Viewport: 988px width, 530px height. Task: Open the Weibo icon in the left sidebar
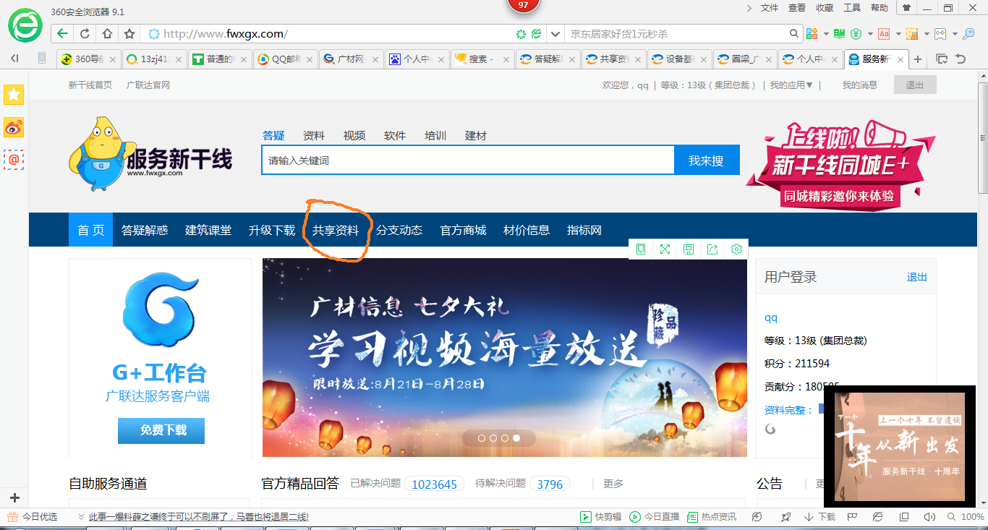14,127
